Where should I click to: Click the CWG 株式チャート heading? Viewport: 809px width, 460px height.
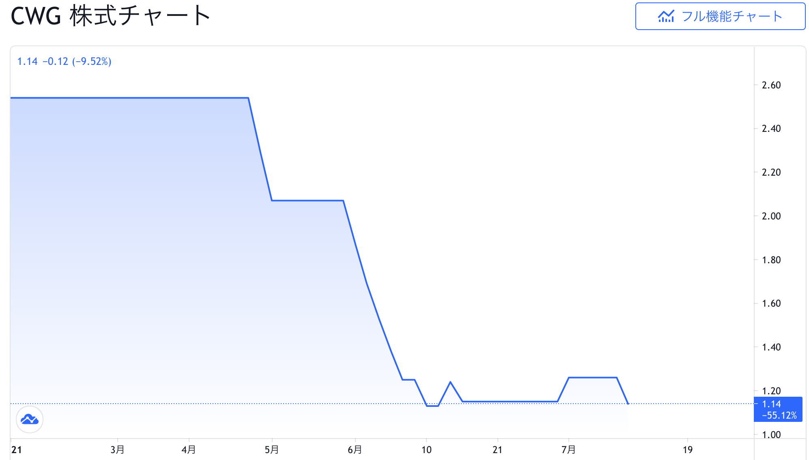click(x=111, y=16)
